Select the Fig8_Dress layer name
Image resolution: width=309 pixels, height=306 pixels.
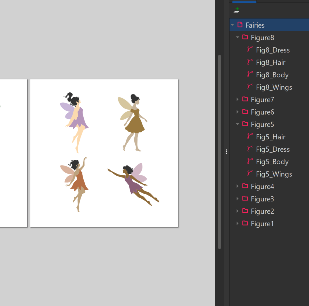click(273, 50)
